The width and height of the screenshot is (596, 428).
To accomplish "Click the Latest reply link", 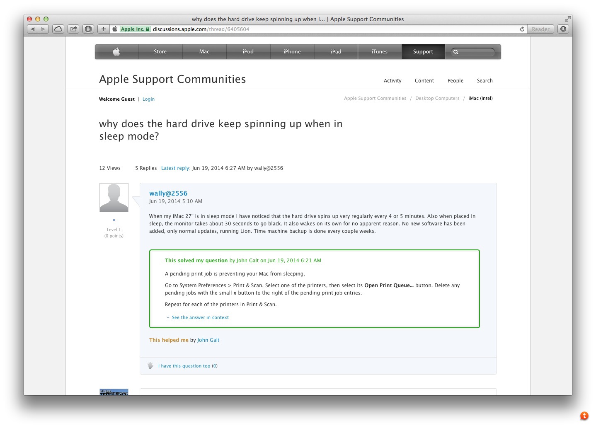I will click(176, 168).
